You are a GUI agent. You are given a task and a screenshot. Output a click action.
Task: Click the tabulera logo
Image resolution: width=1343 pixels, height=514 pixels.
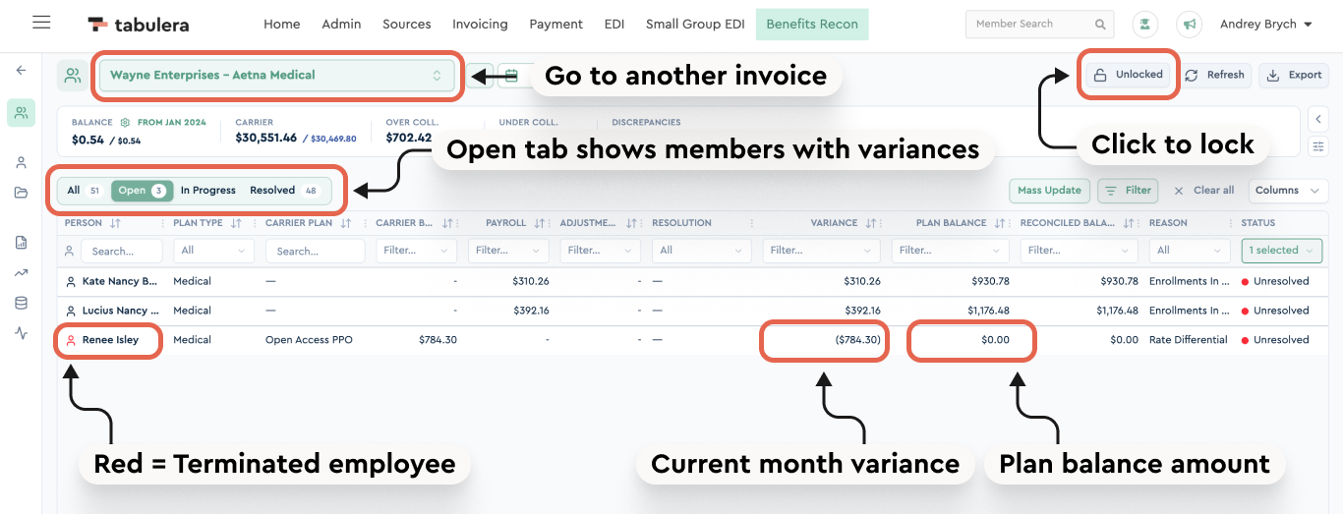coord(138,24)
